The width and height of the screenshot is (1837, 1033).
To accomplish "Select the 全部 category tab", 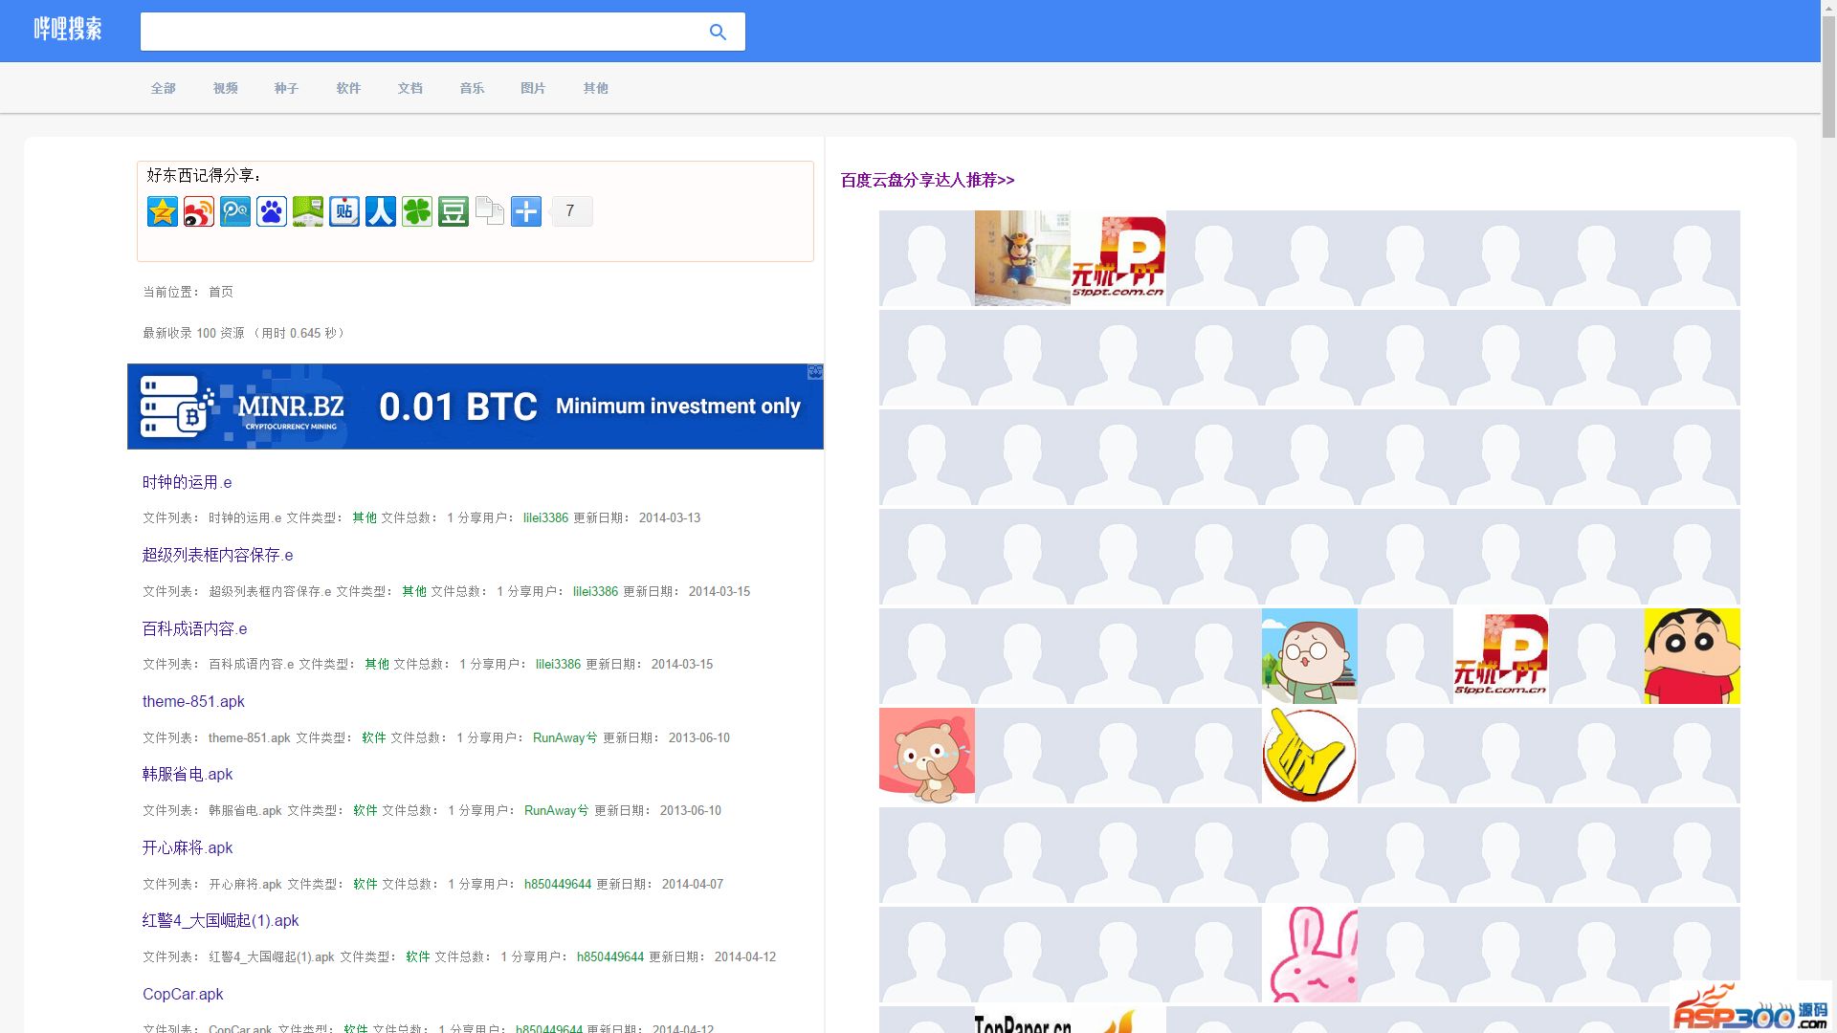I will click(x=163, y=88).
